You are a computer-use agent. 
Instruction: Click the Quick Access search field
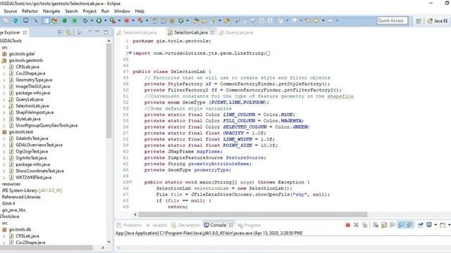coord(393,20)
